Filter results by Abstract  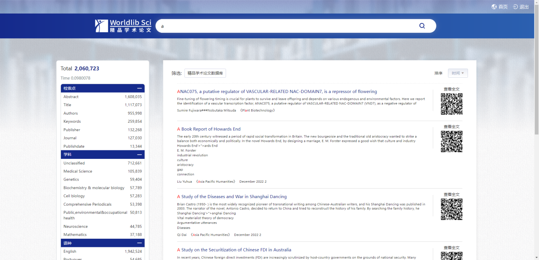[x=71, y=97]
